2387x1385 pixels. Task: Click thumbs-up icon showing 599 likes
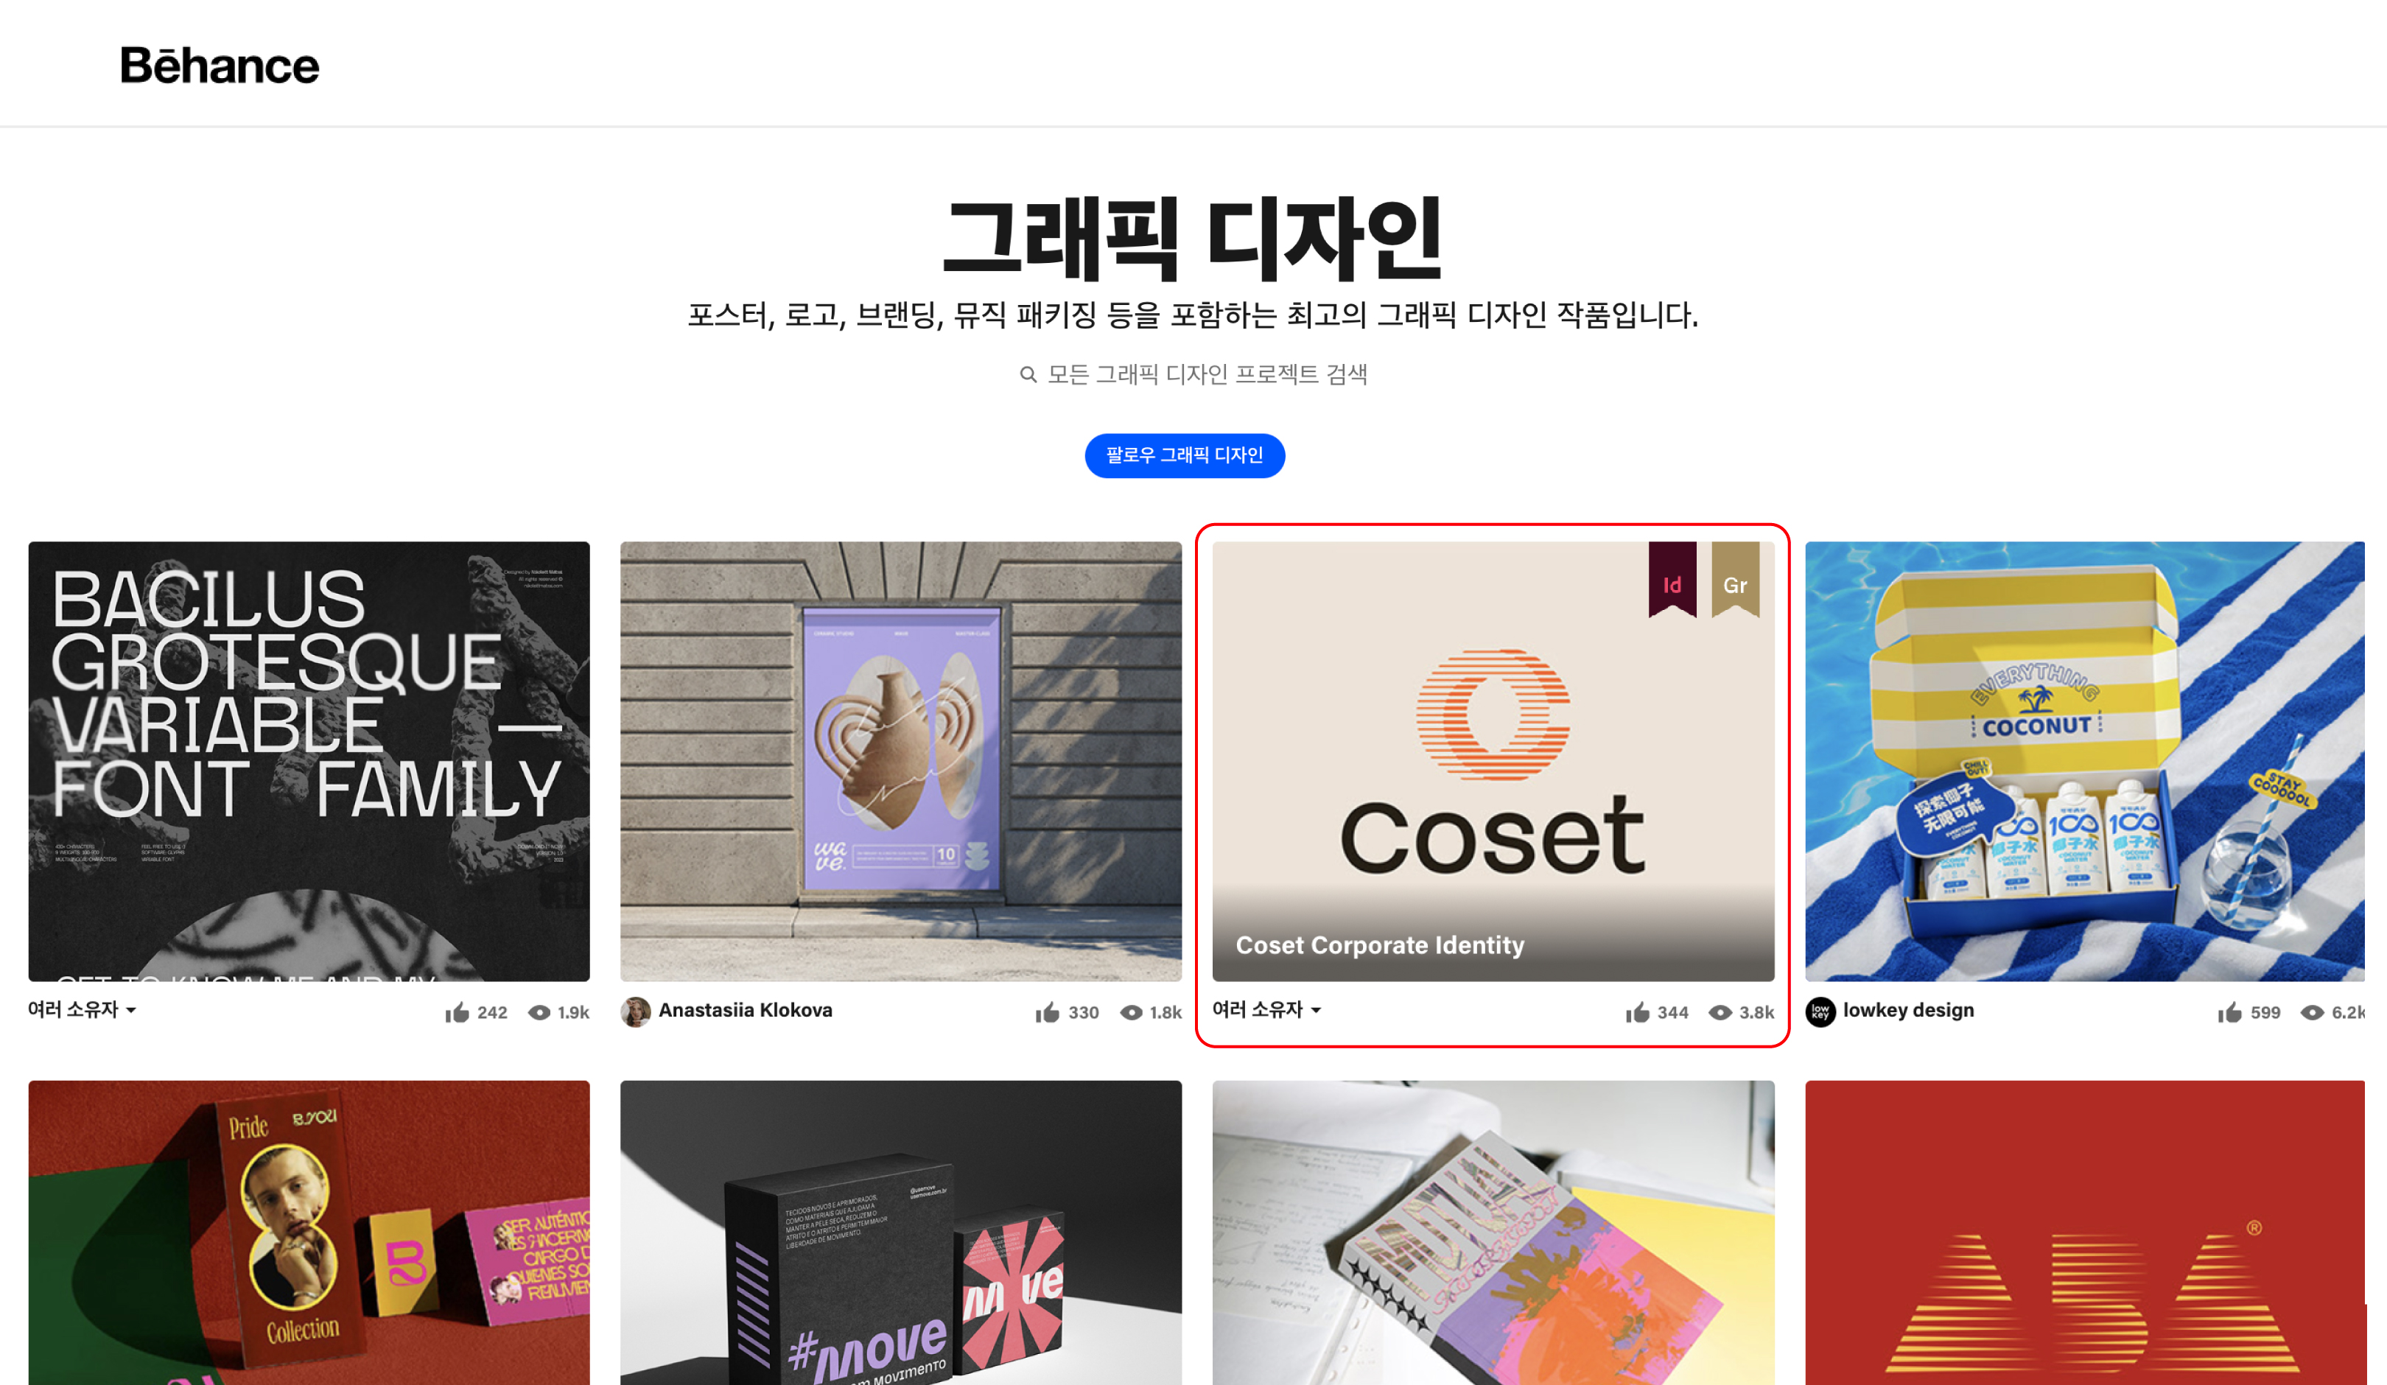click(2230, 1013)
